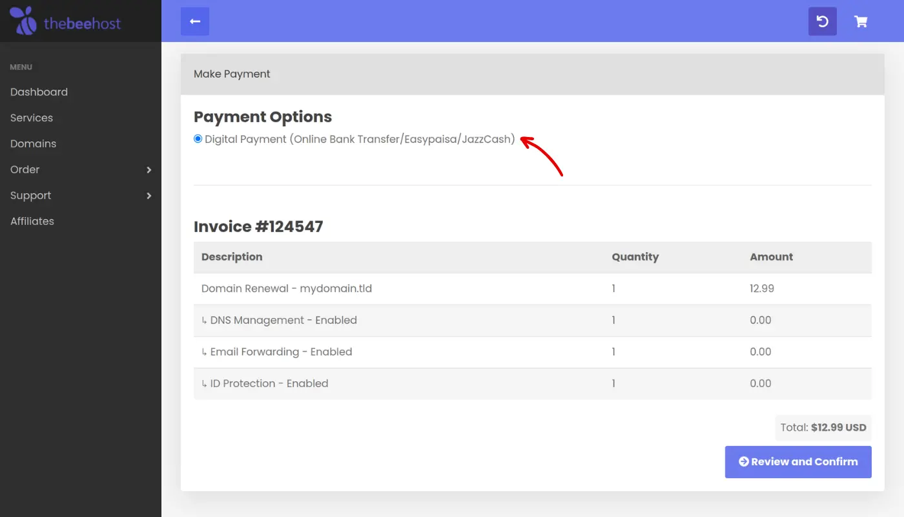This screenshot has height=517, width=904.
Task: Open the shopping cart icon
Action: point(861,21)
